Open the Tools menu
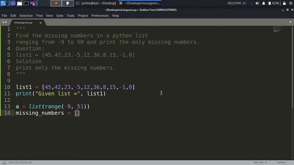This screenshot has height=165, width=294. click(70, 16)
